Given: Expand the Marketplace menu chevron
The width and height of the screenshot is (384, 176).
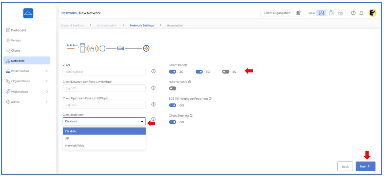Looking at the screenshot, I should click(47, 92).
